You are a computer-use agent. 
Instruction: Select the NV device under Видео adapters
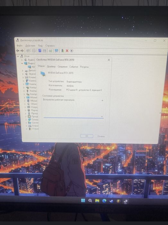pos(31,67)
